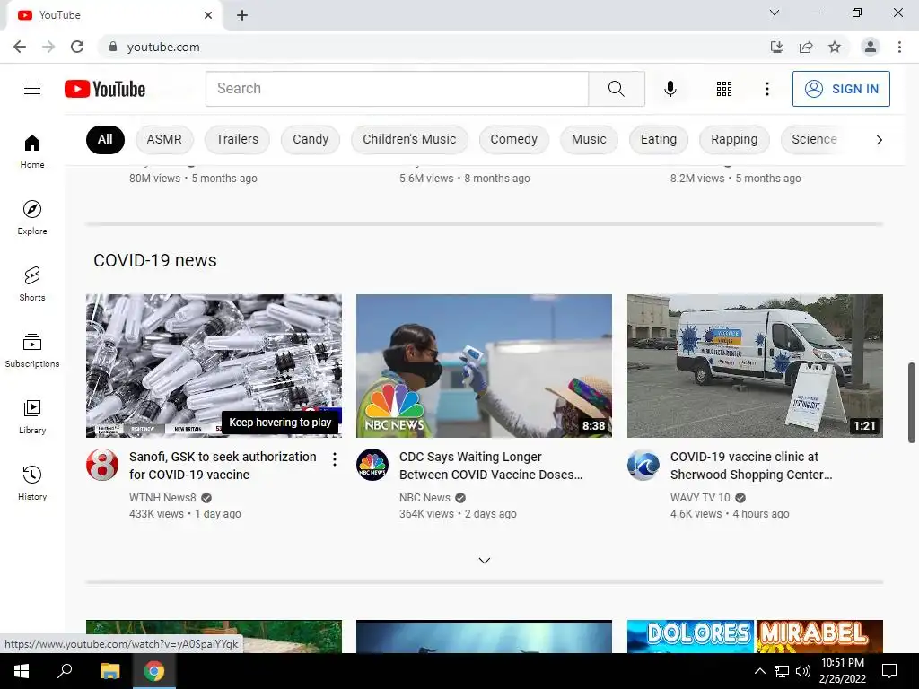Reload the page in Chrome
Viewport: 919px width, 689px height.
tap(77, 47)
